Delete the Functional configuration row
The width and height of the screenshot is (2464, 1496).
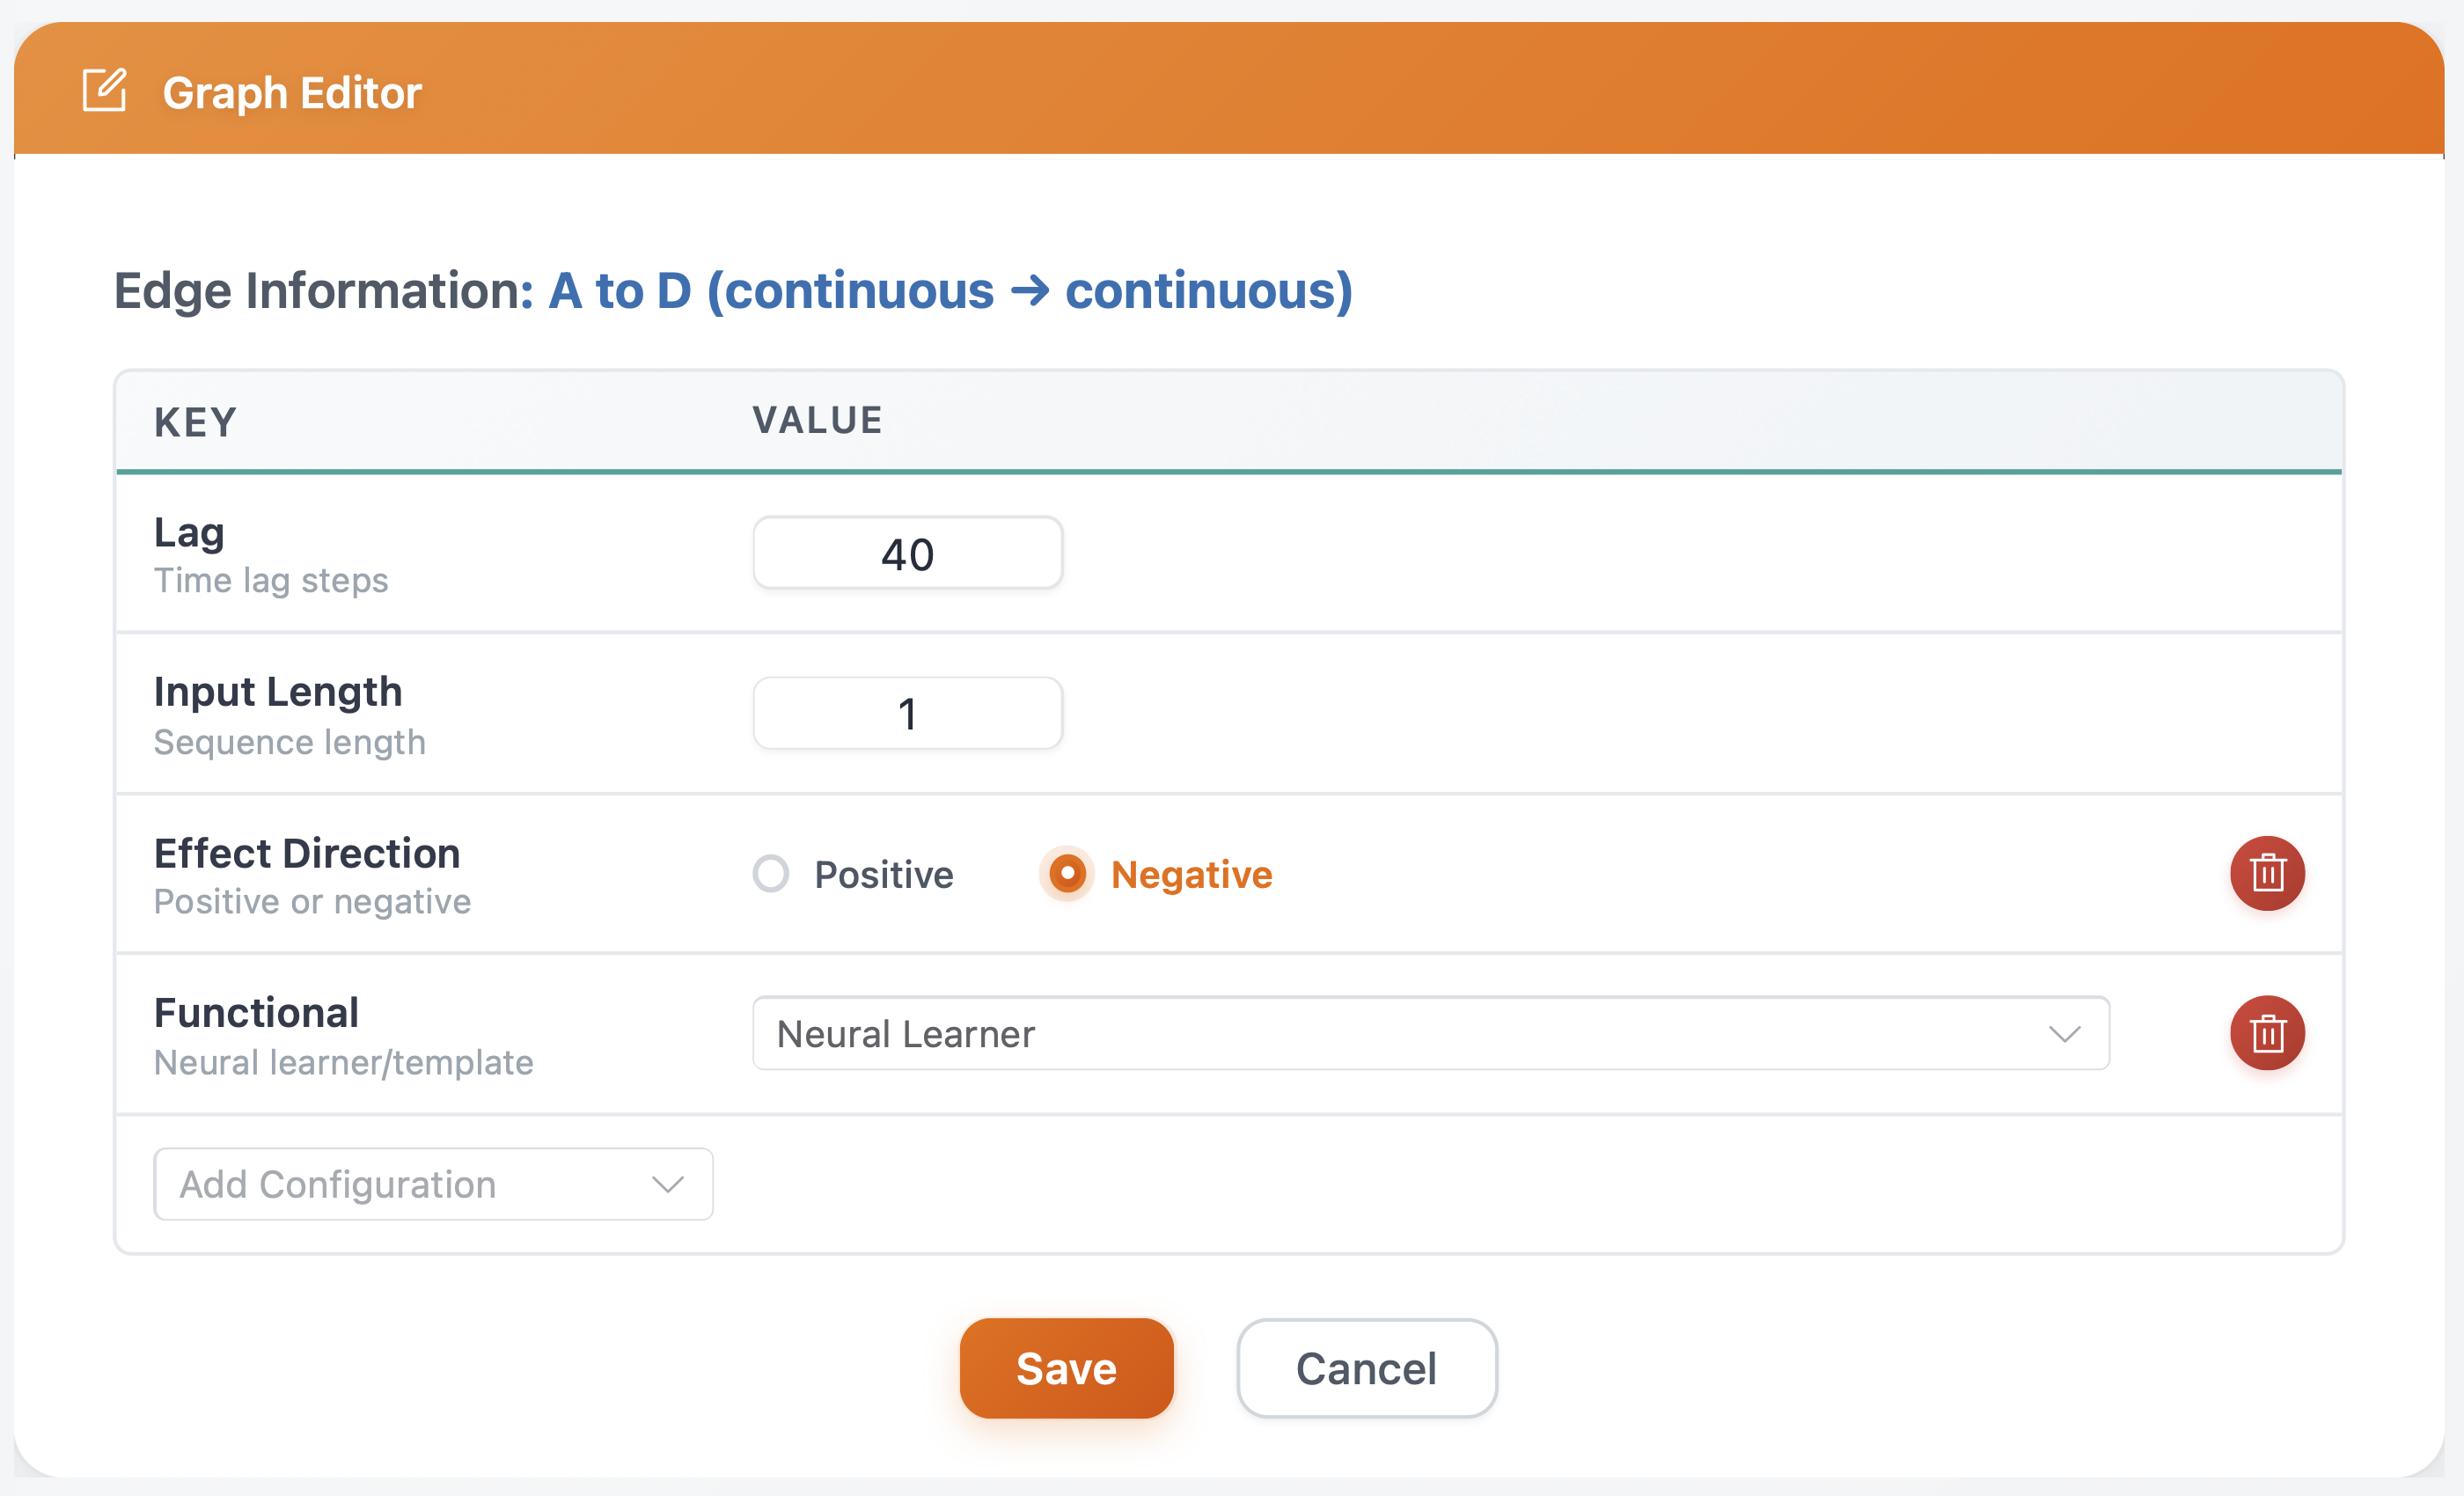point(2266,1033)
